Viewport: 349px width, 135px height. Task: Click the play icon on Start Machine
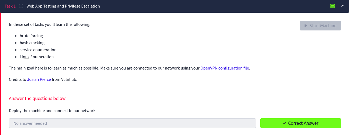pyautogui.click(x=306, y=26)
